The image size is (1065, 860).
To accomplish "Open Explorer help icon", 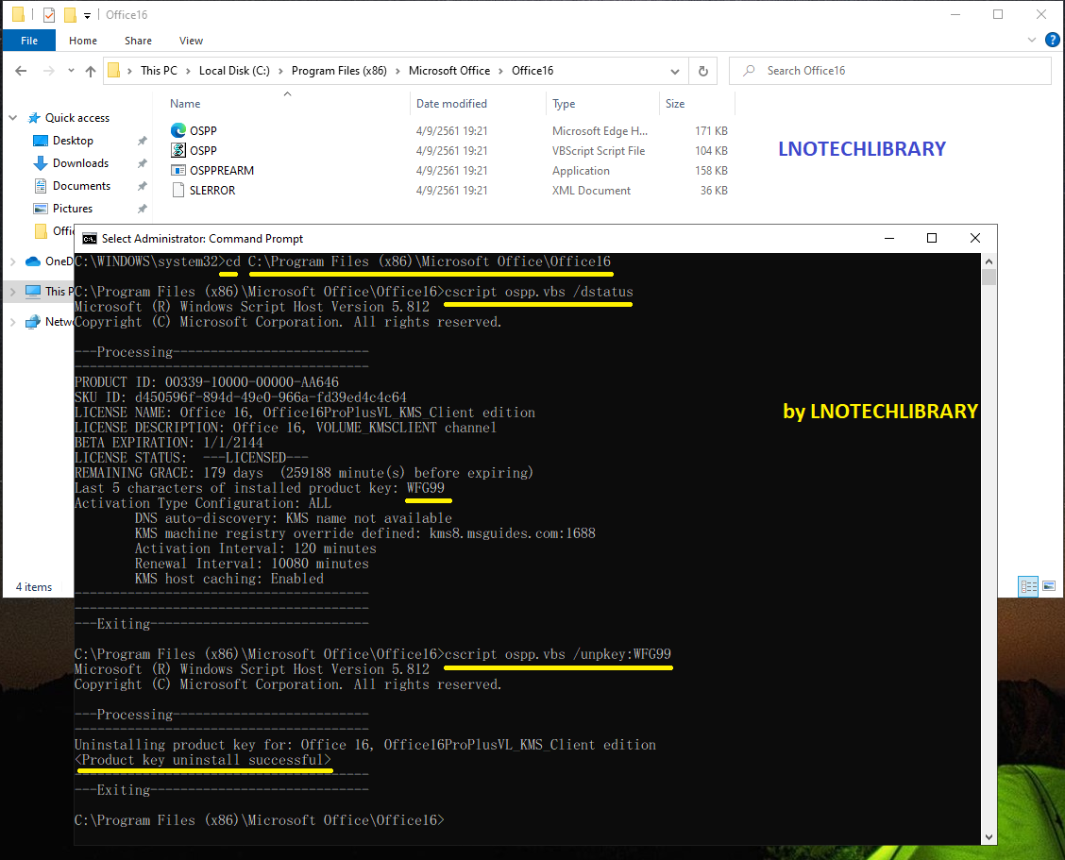I will [1052, 40].
